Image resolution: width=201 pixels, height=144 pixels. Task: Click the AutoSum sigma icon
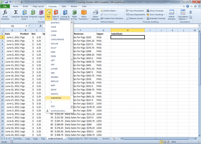coord(16,12)
